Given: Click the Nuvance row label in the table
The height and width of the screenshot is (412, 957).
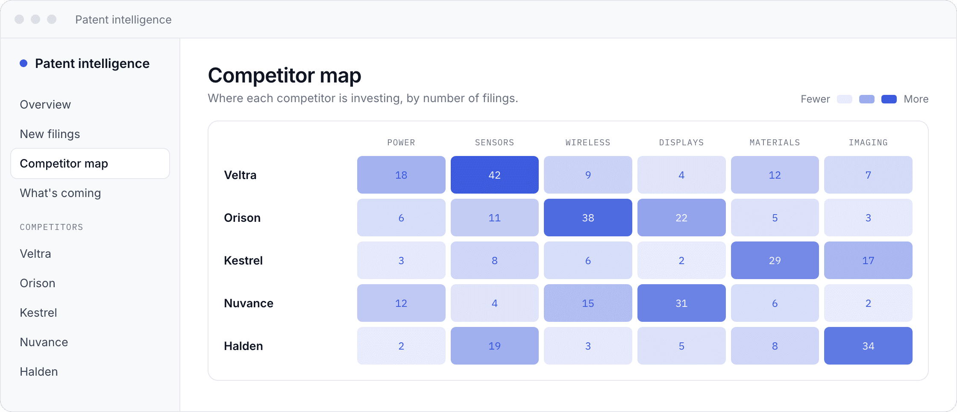Looking at the screenshot, I should coord(249,303).
